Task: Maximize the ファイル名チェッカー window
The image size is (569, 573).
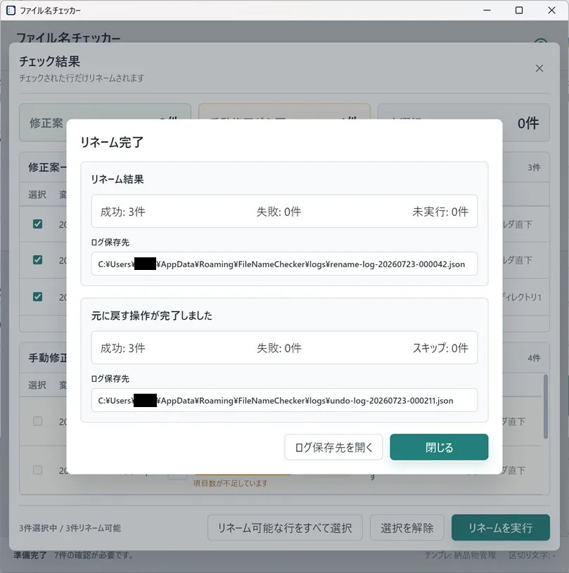Action: (x=519, y=11)
